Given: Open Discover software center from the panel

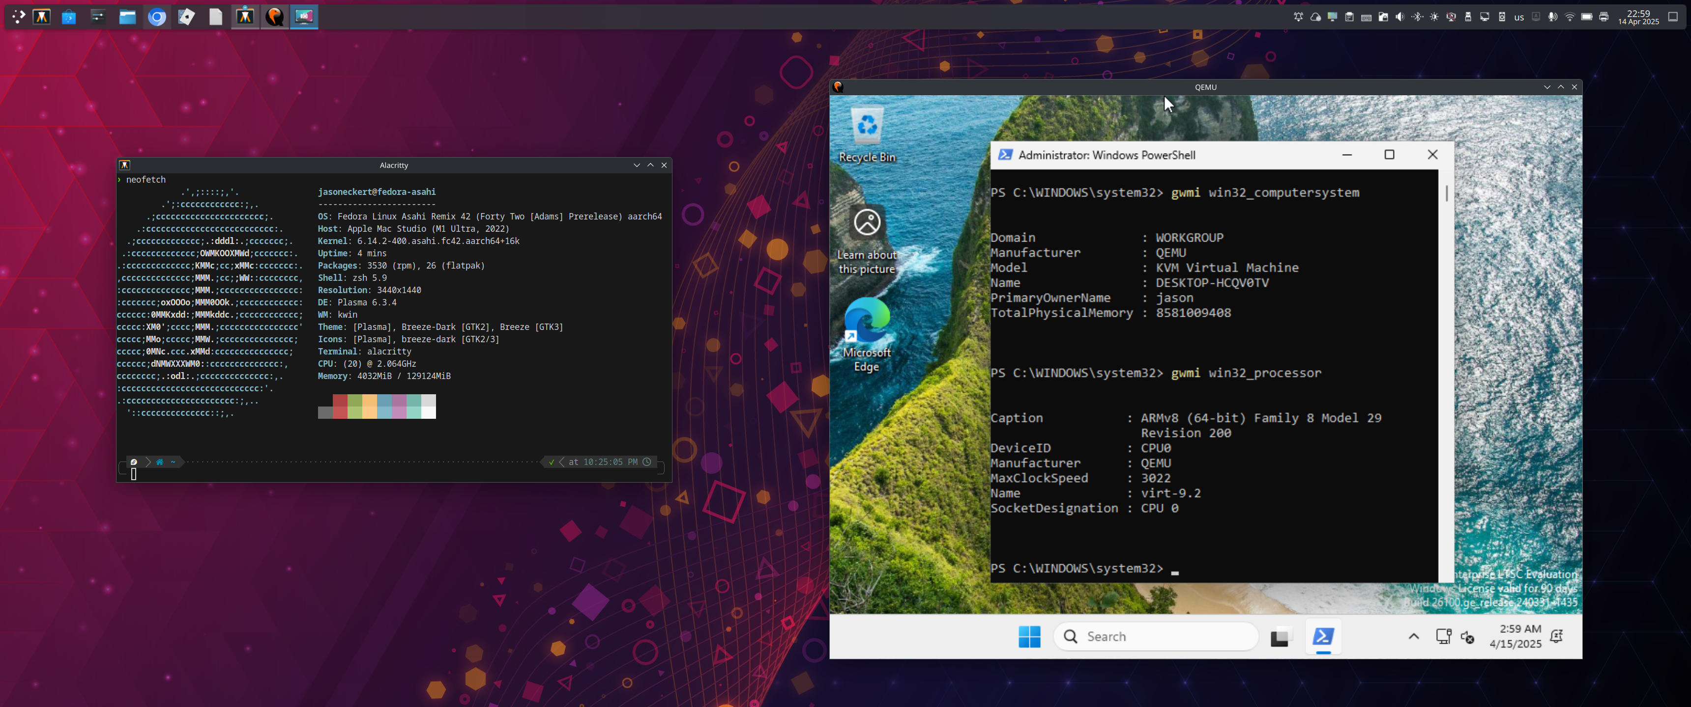Looking at the screenshot, I should tap(68, 17).
